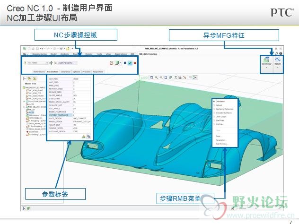
Task: Expand the Geometry group dropdown arrow
Action: coord(266,68)
